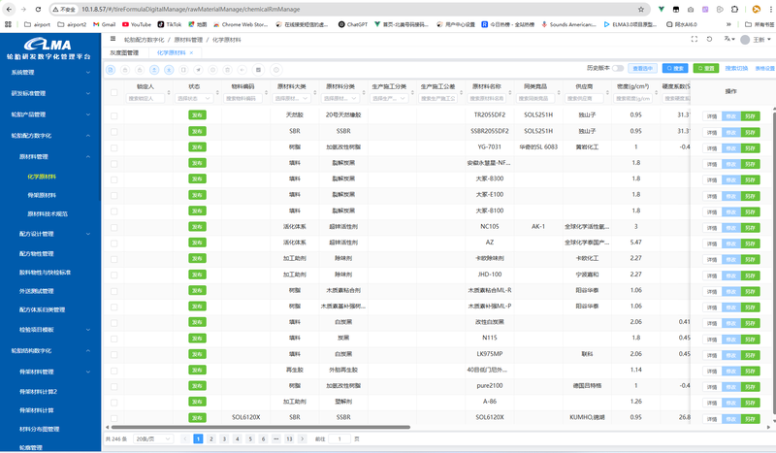Tick the select-all checkbox in the table header
The height and width of the screenshot is (453, 776).
coord(113,92)
